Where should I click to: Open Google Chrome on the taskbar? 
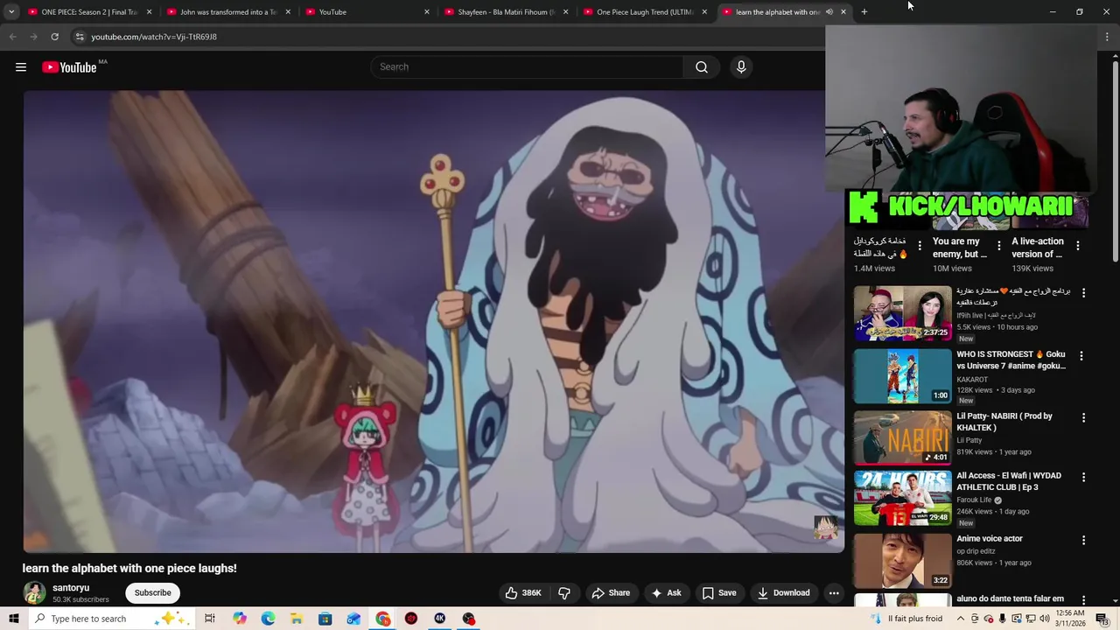[x=382, y=619]
